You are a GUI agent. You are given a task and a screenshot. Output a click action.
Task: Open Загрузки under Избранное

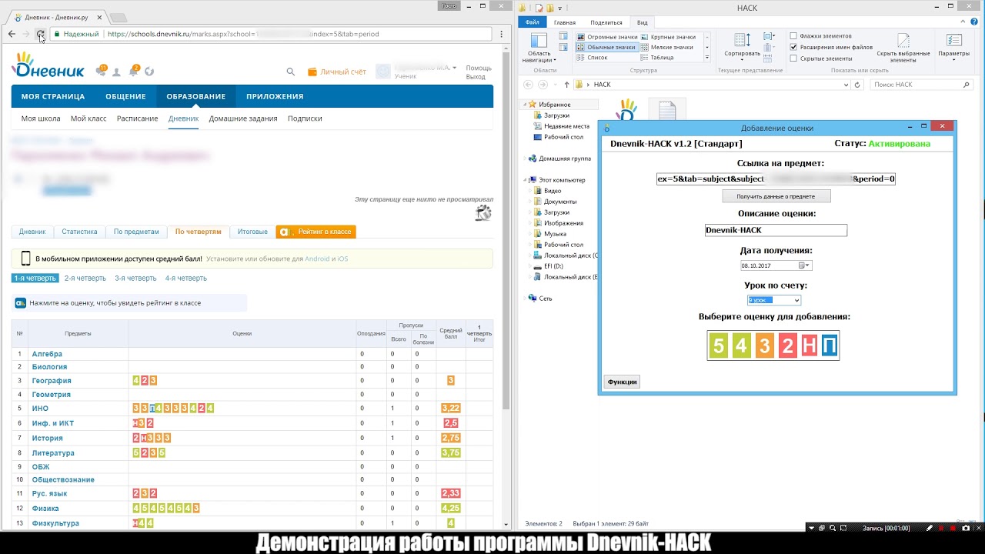coord(556,115)
